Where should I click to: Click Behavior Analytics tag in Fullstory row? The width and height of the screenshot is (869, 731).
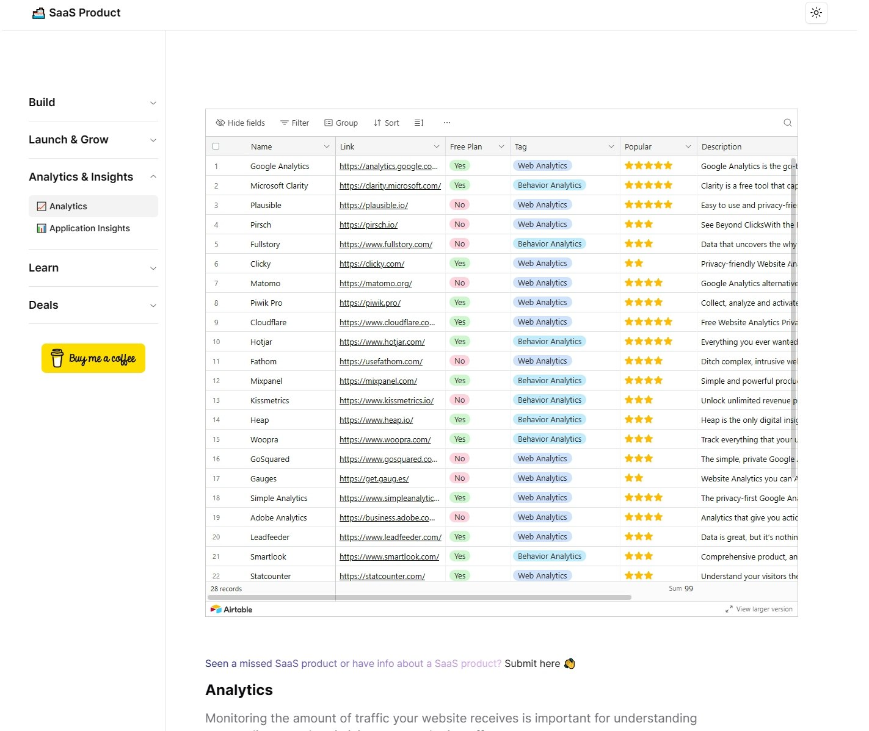click(x=550, y=244)
